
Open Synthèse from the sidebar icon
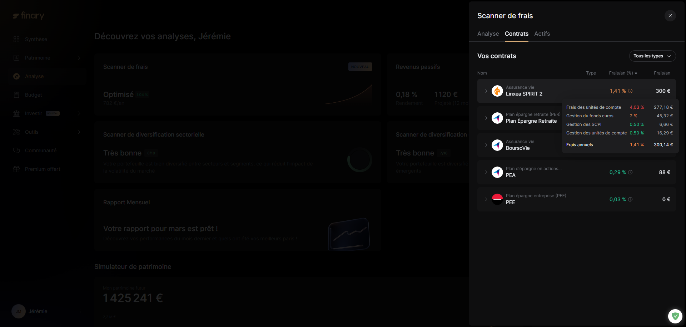pos(16,39)
